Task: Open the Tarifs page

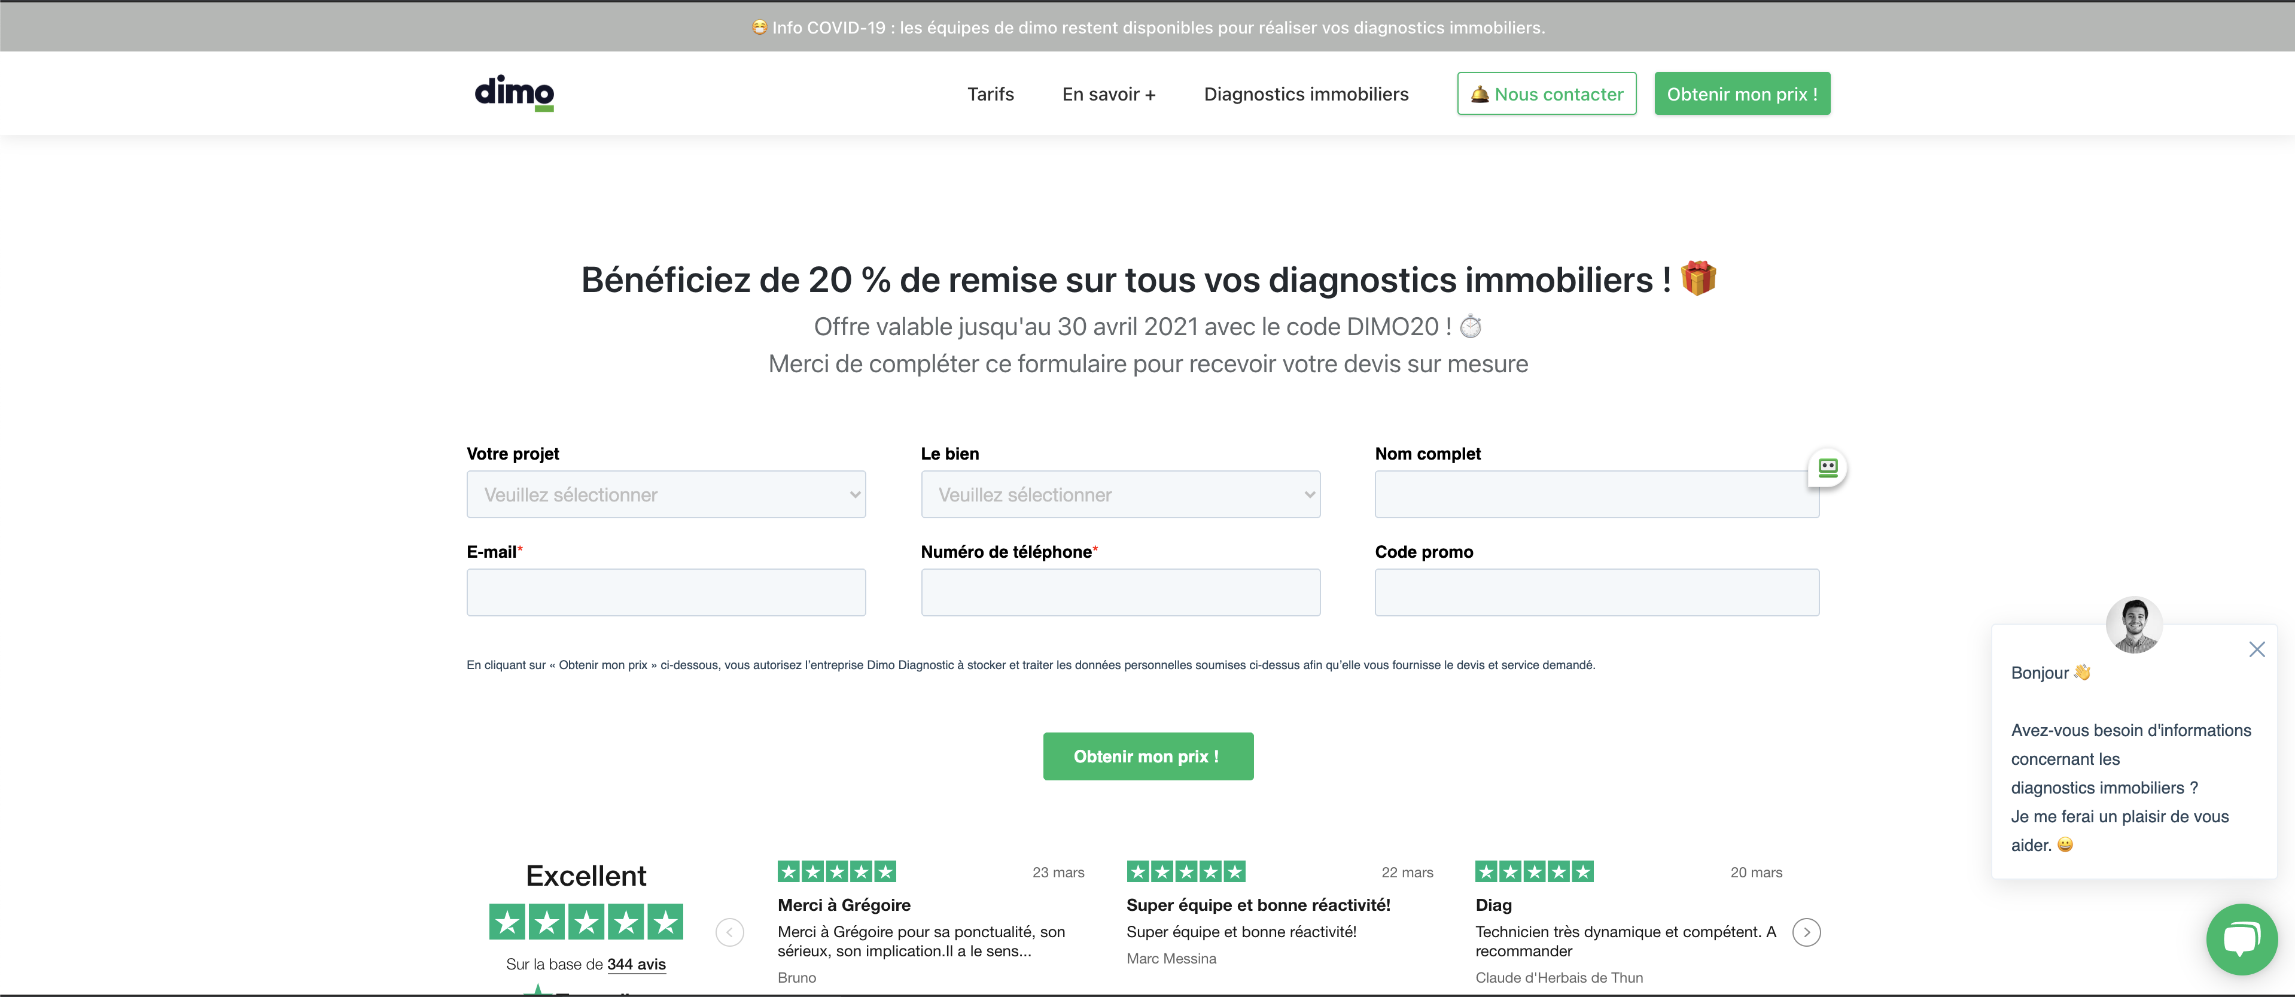Action: [990, 95]
